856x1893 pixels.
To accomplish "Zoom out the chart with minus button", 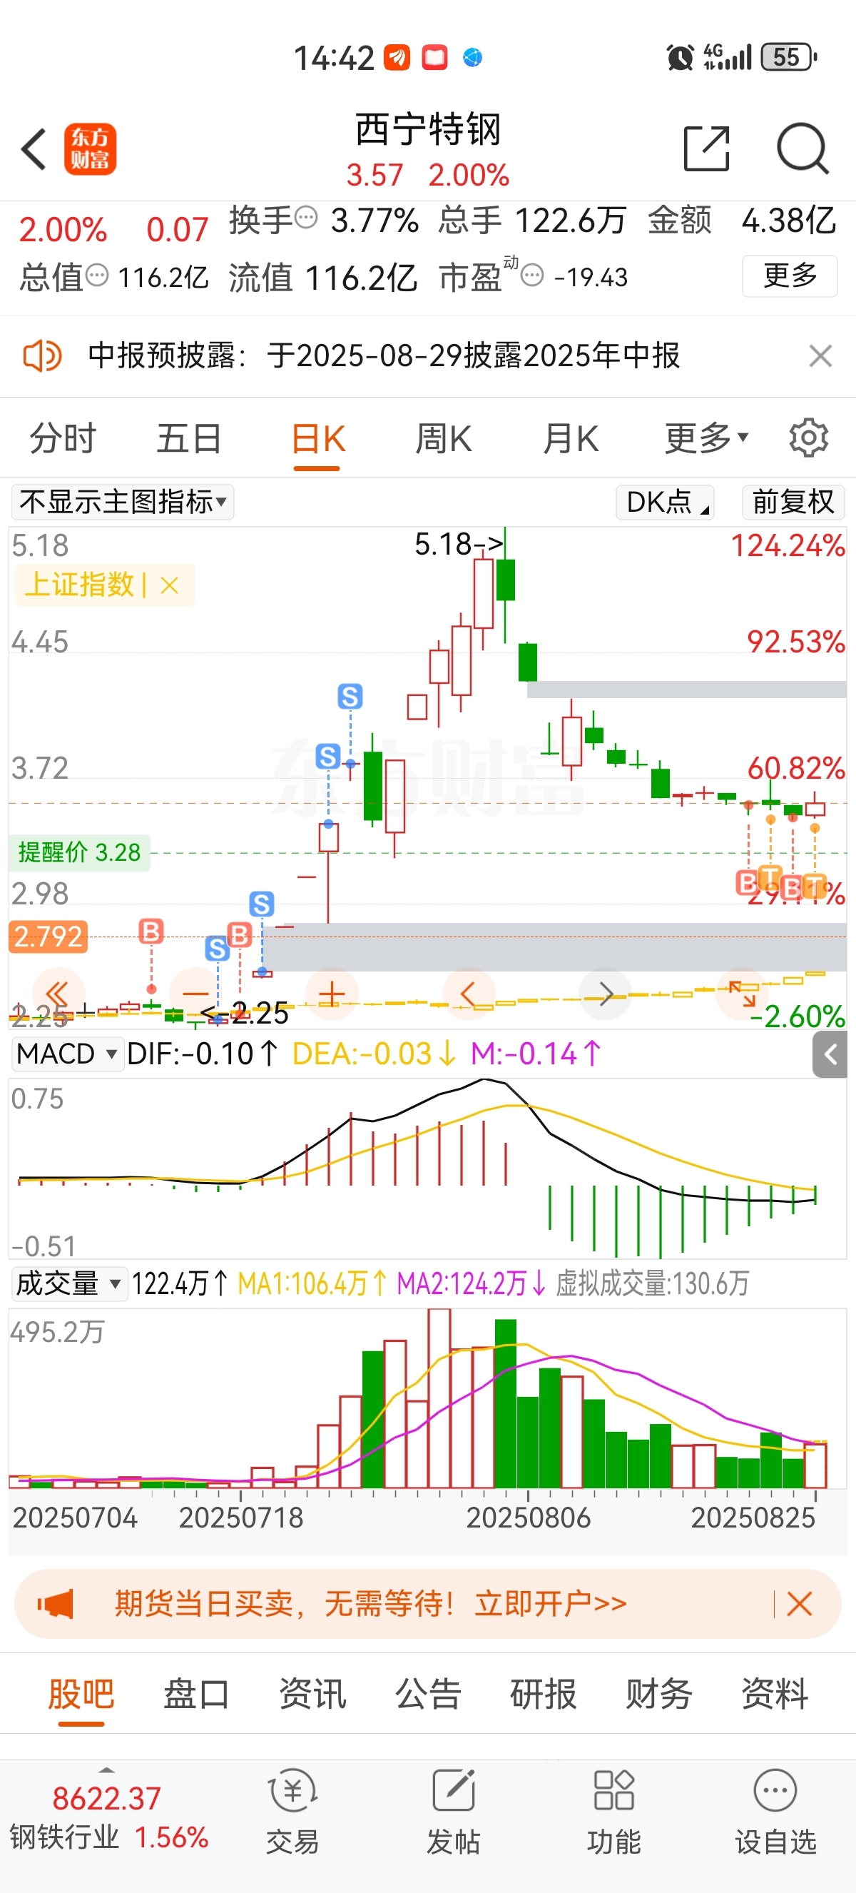I will (195, 994).
